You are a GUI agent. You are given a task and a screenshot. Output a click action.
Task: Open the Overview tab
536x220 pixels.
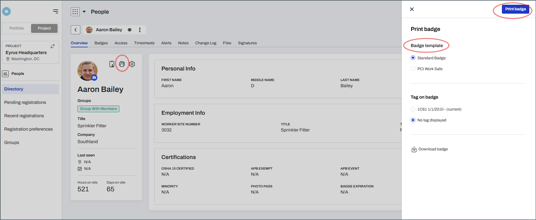tap(79, 43)
